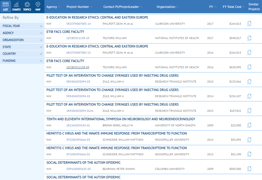262x180 pixels.
Task: Select cost value $848,817
Action: pos(235,38)
